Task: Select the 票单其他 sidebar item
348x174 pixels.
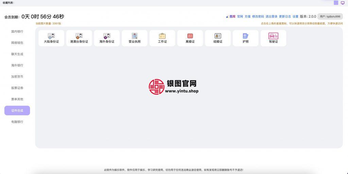Action: (x=17, y=99)
